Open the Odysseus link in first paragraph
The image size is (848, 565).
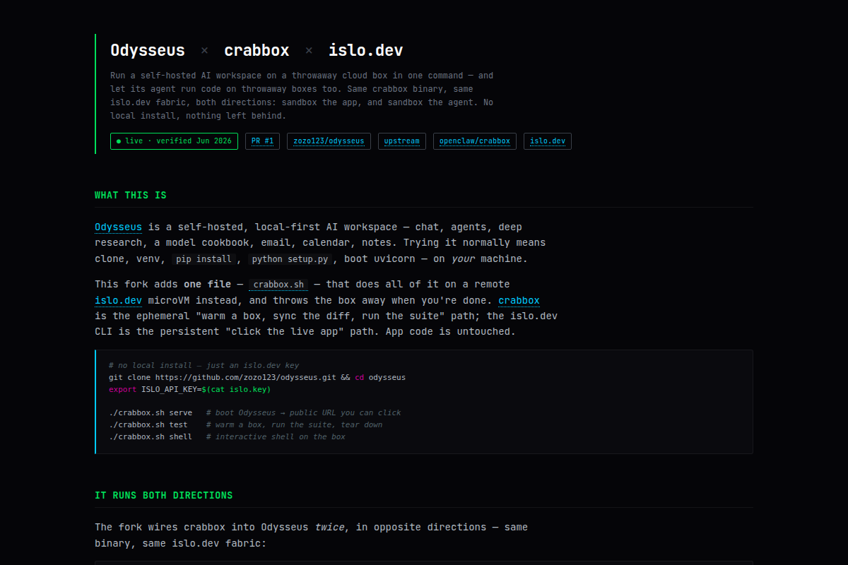click(x=119, y=227)
